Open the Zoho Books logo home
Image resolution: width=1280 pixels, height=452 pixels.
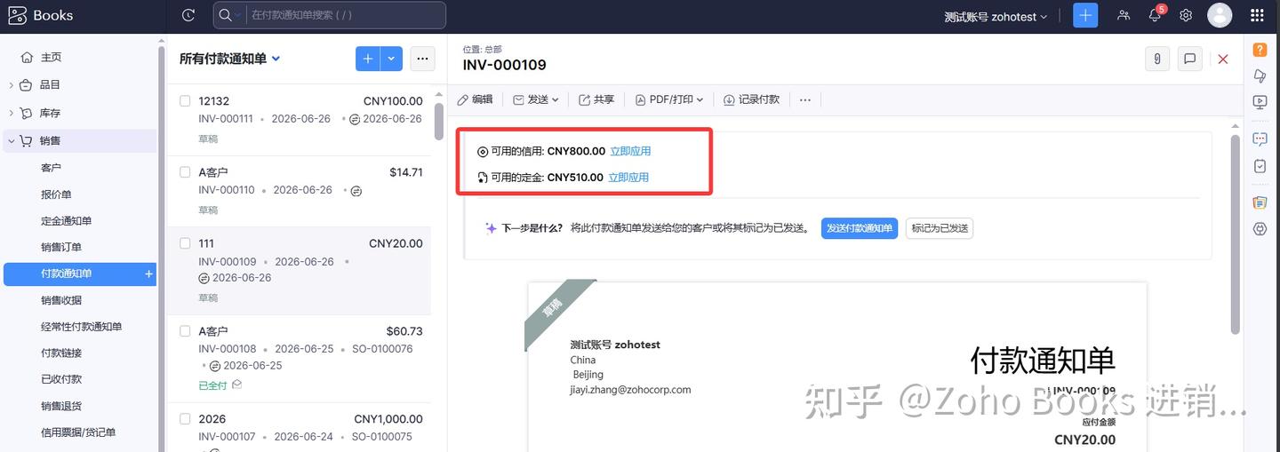(x=41, y=15)
